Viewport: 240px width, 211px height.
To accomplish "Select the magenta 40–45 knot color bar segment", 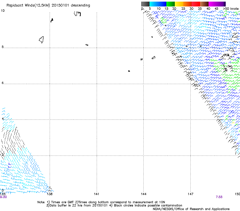I will tap(213, 4).
